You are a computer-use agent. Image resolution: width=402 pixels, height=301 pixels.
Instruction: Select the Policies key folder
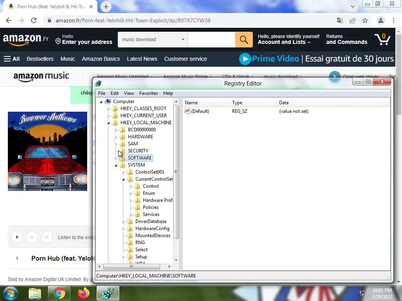point(150,207)
